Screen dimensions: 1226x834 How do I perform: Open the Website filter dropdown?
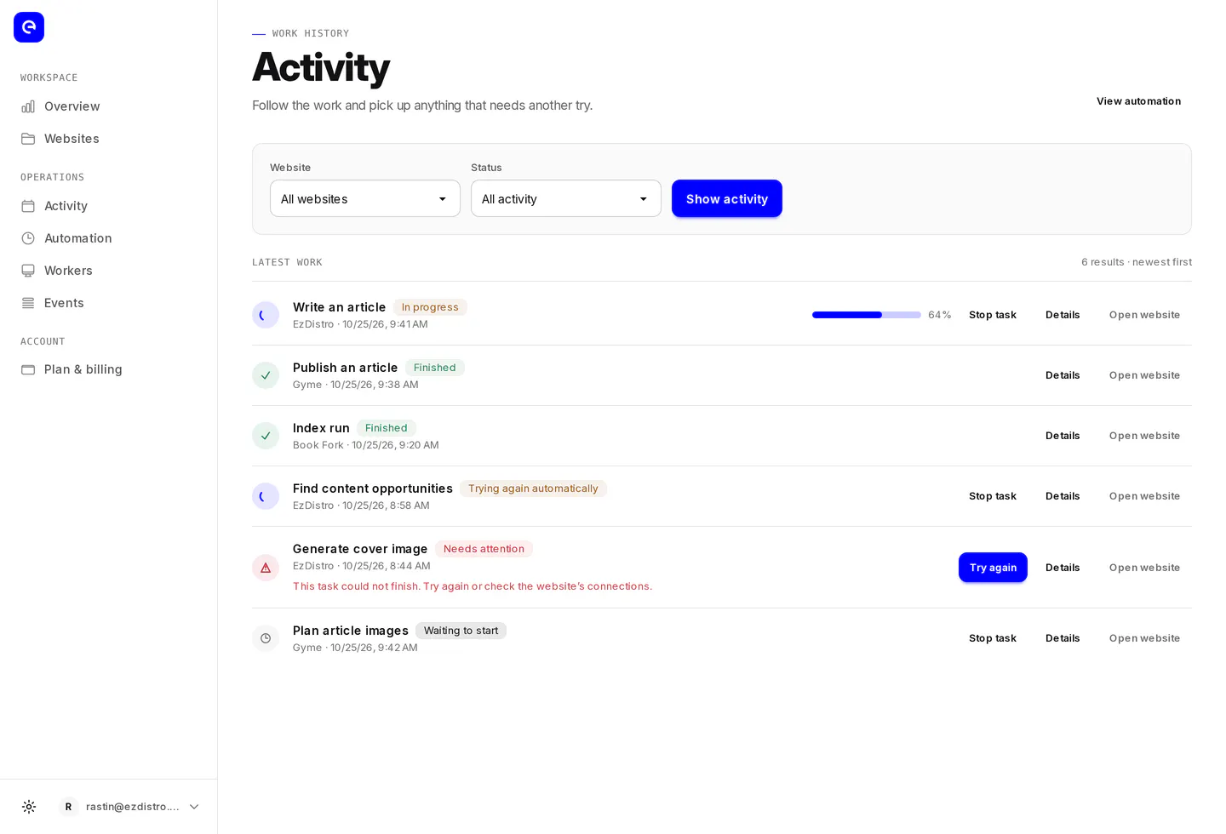(365, 198)
